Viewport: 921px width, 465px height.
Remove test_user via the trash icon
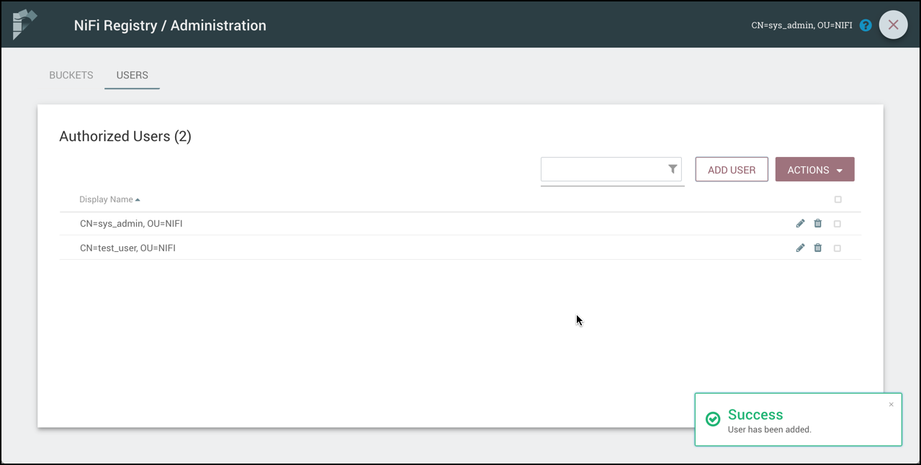[x=817, y=248]
